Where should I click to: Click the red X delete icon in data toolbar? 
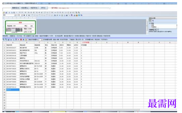(x=21, y=40)
